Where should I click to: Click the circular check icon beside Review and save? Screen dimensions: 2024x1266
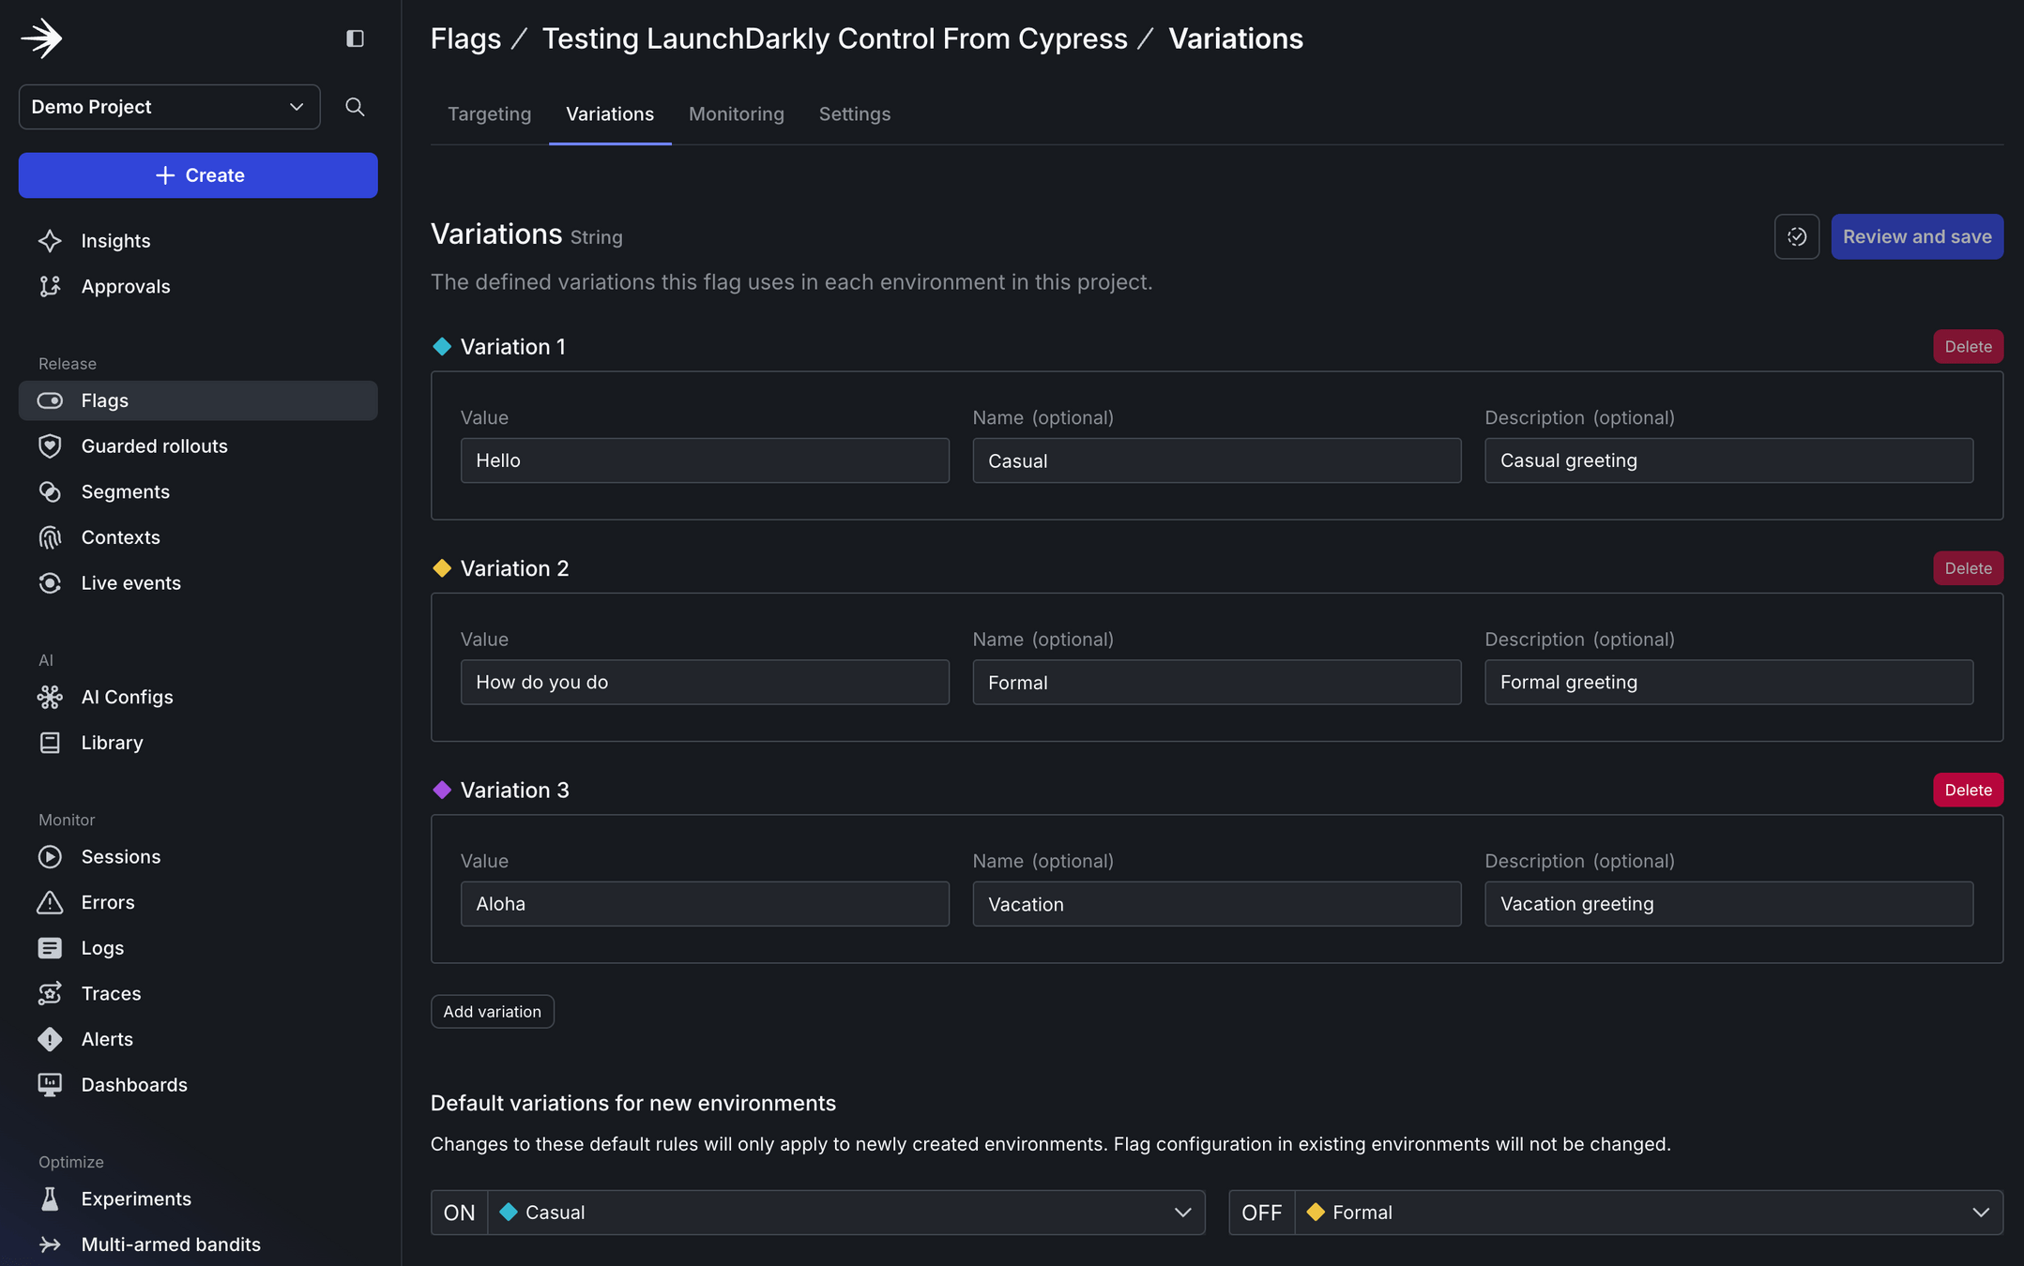[1796, 237]
